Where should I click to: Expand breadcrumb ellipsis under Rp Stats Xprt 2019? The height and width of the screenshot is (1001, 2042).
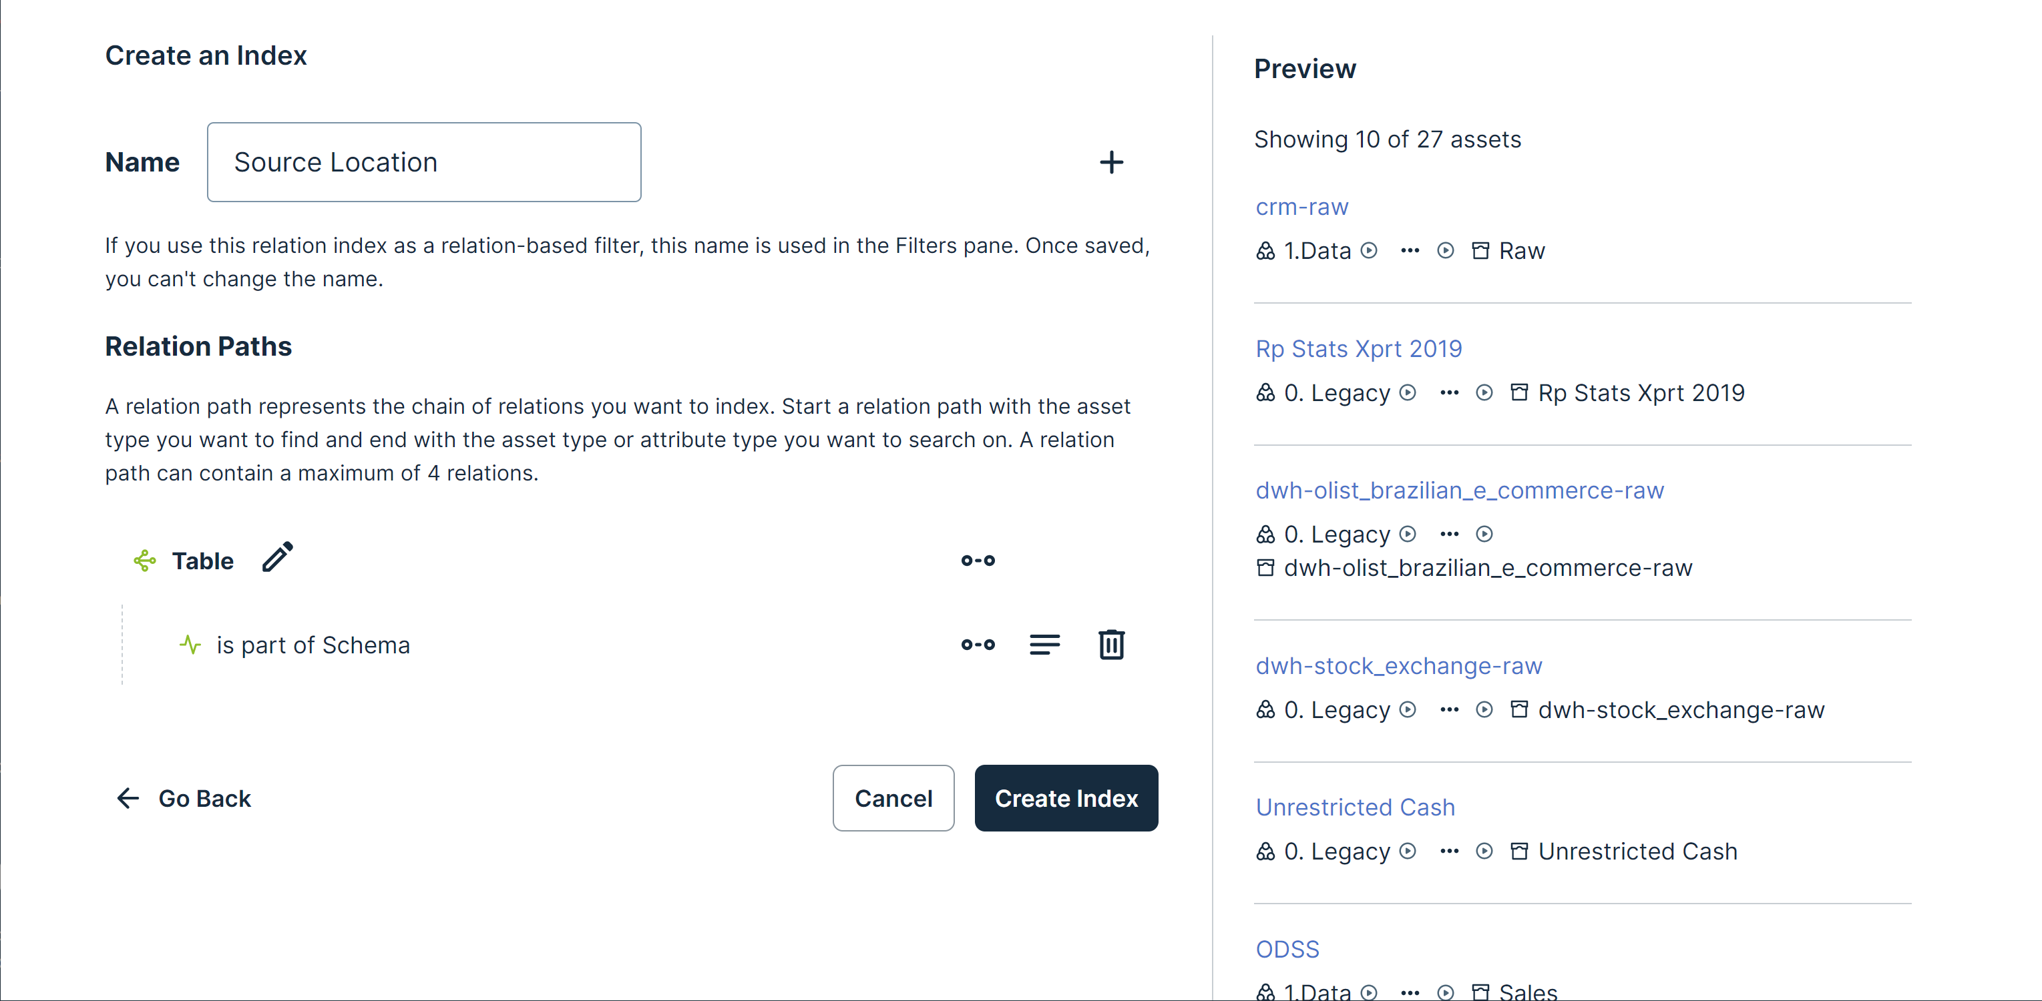point(1448,393)
